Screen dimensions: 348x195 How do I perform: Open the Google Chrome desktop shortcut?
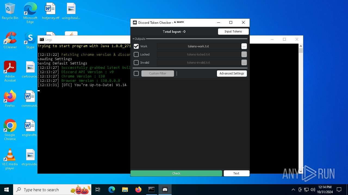pos(10,130)
